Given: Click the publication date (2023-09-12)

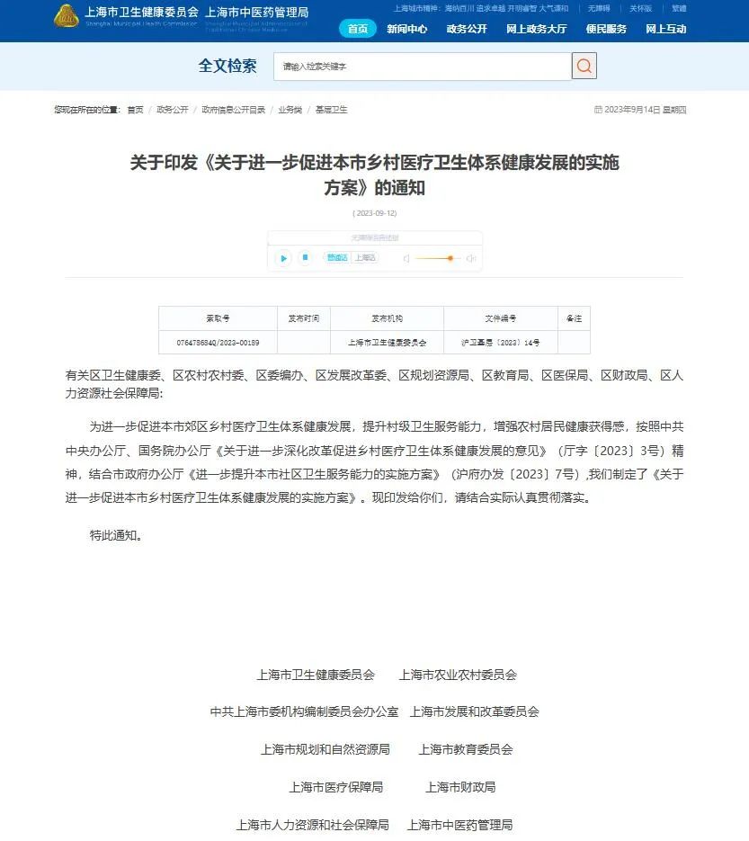Looking at the screenshot, I should [375, 213].
